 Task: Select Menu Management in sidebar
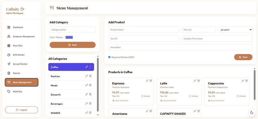(x=21, y=82)
